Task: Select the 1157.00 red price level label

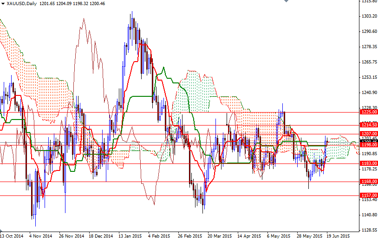Action: (x=368, y=195)
